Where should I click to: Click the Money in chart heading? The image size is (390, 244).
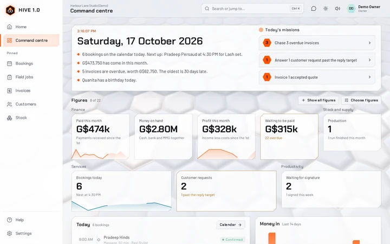click(x=270, y=224)
